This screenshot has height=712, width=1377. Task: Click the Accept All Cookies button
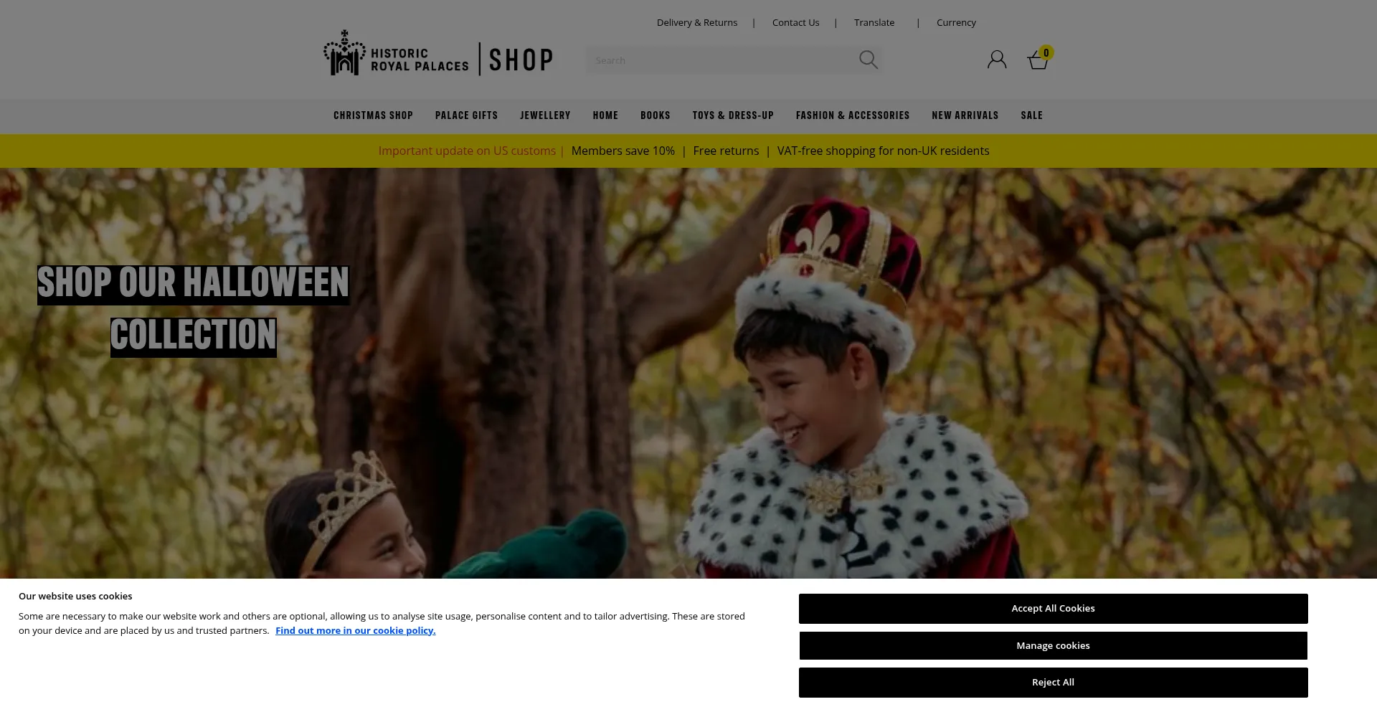(x=1054, y=609)
